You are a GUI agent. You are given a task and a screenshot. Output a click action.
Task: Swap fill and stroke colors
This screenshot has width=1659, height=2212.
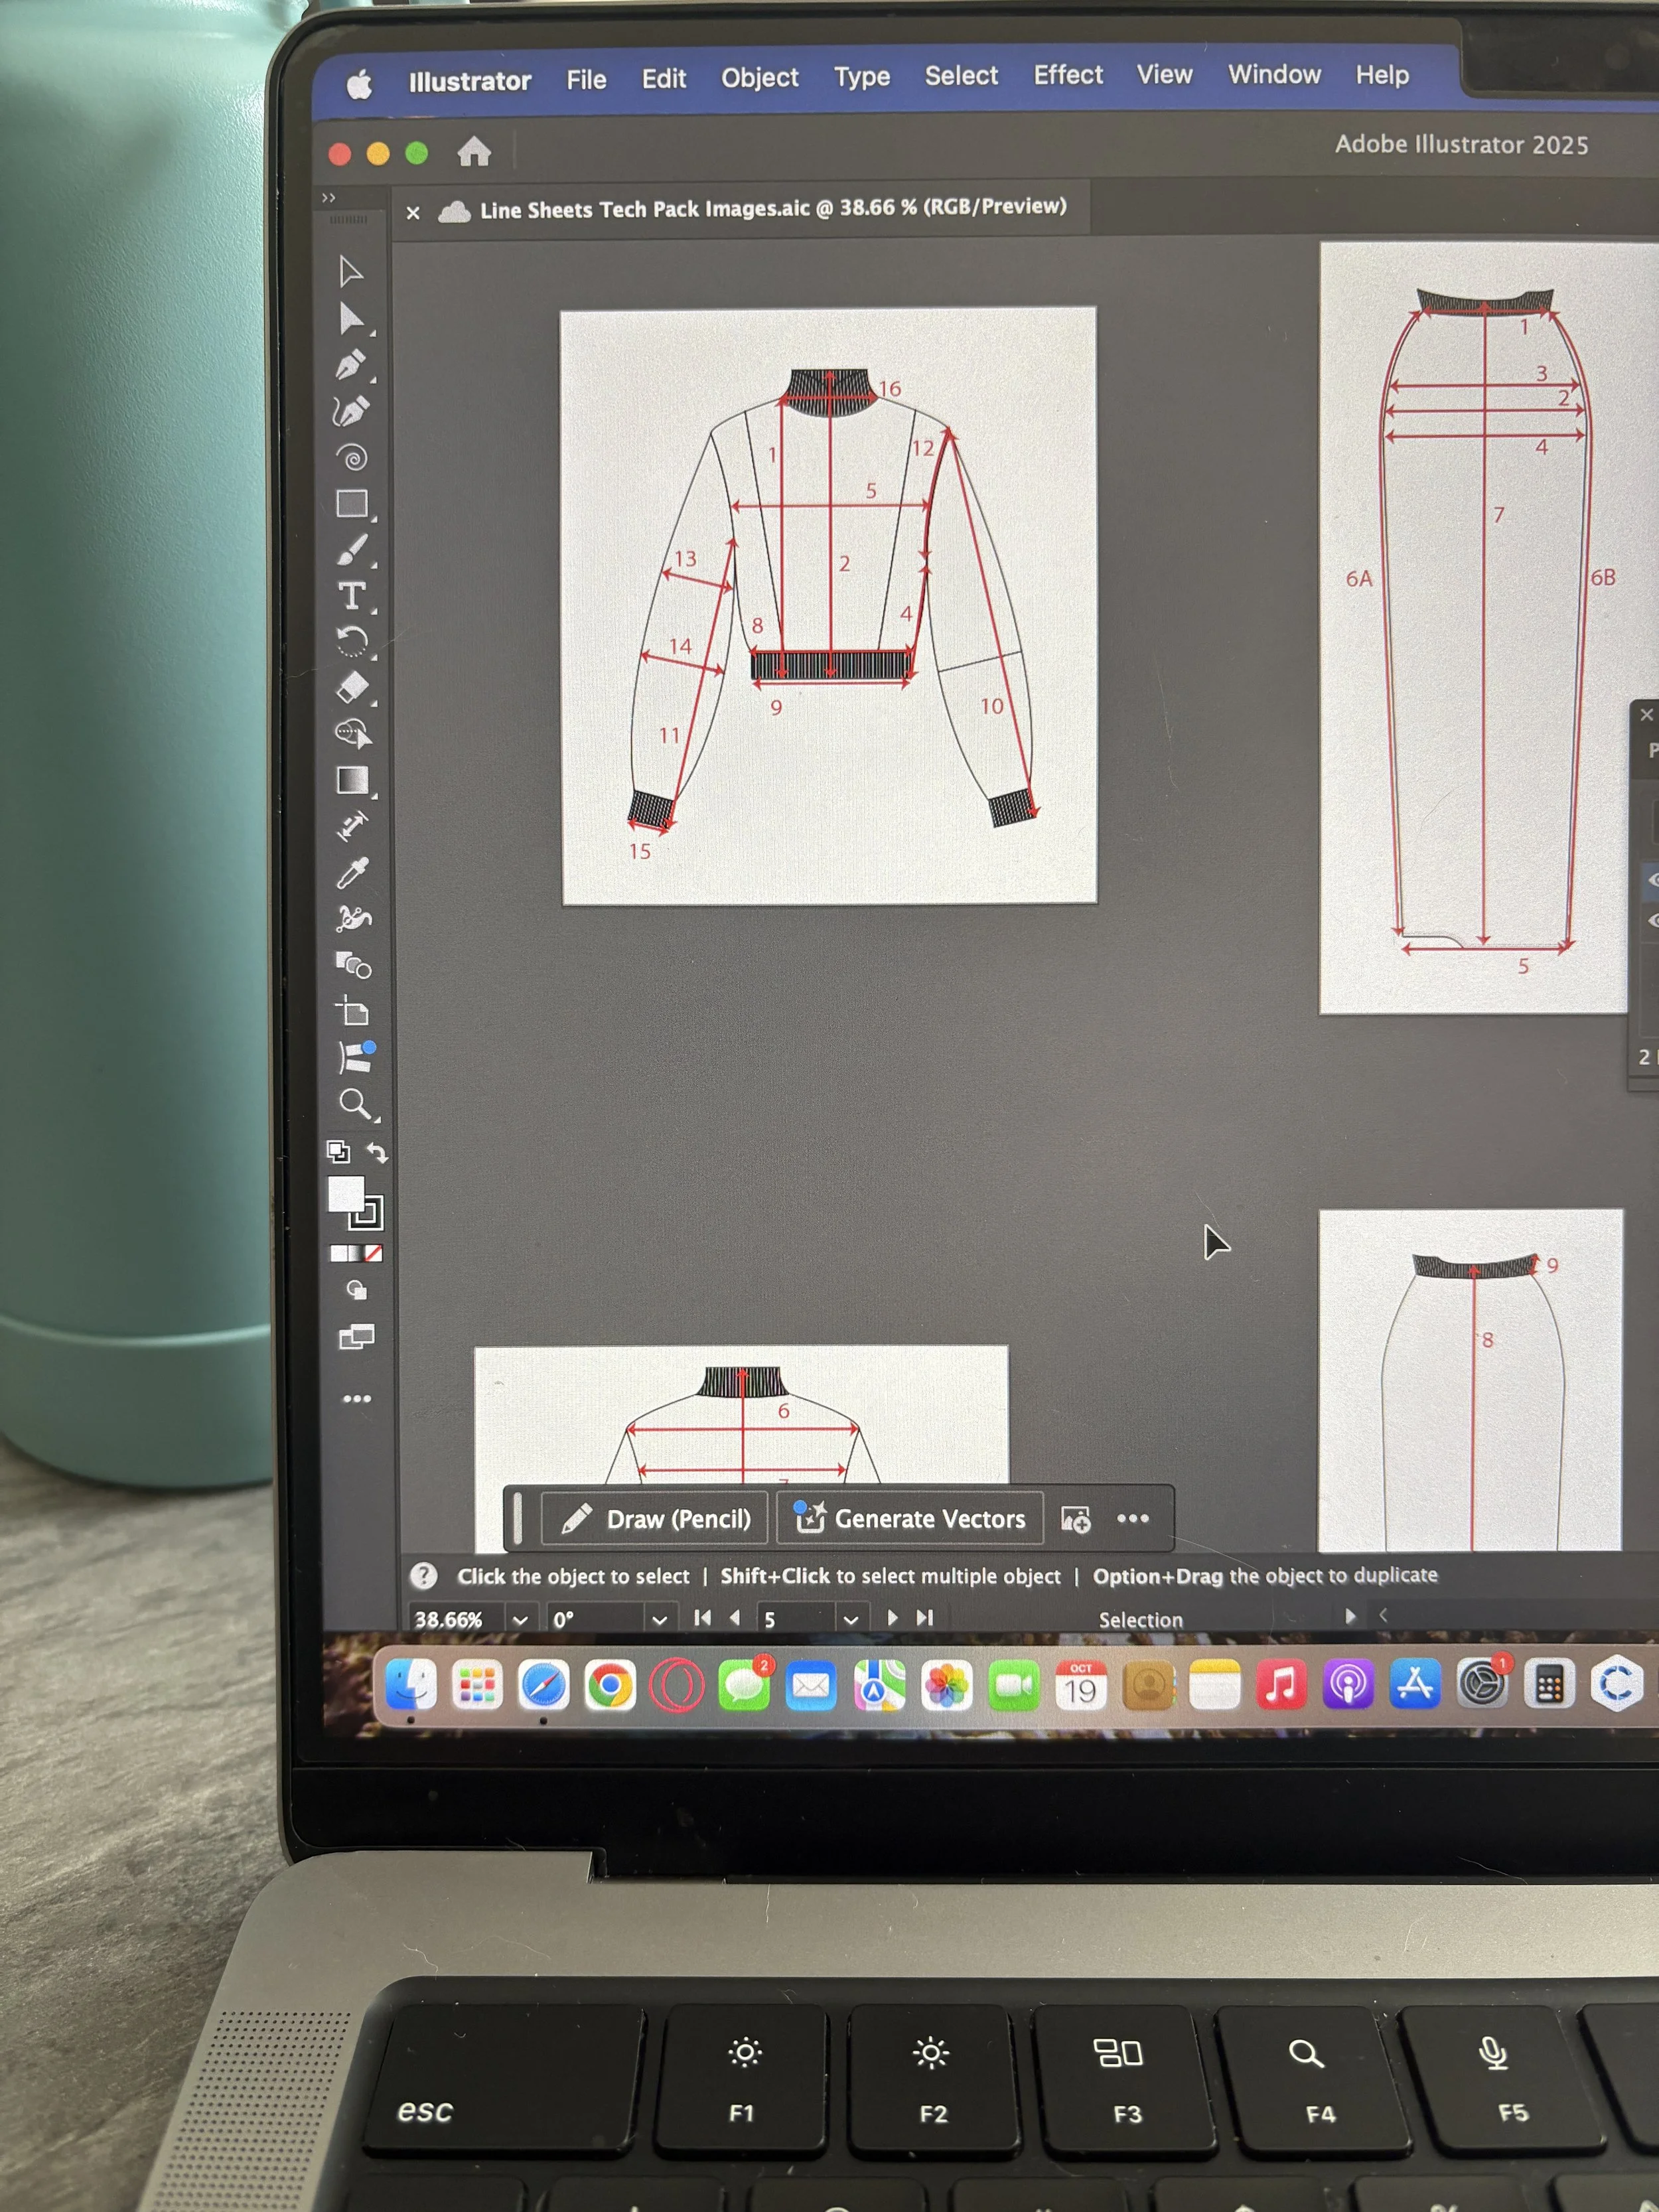coord(377,1153)
